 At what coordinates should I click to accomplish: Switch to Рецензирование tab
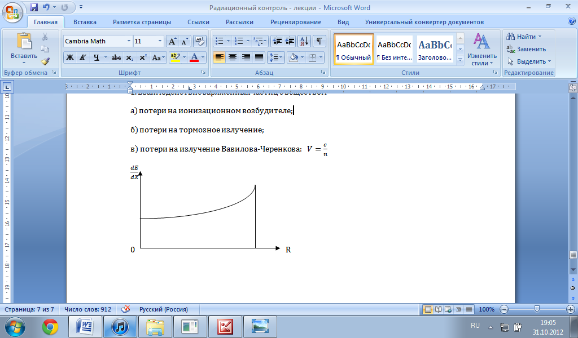coord(295,22)
